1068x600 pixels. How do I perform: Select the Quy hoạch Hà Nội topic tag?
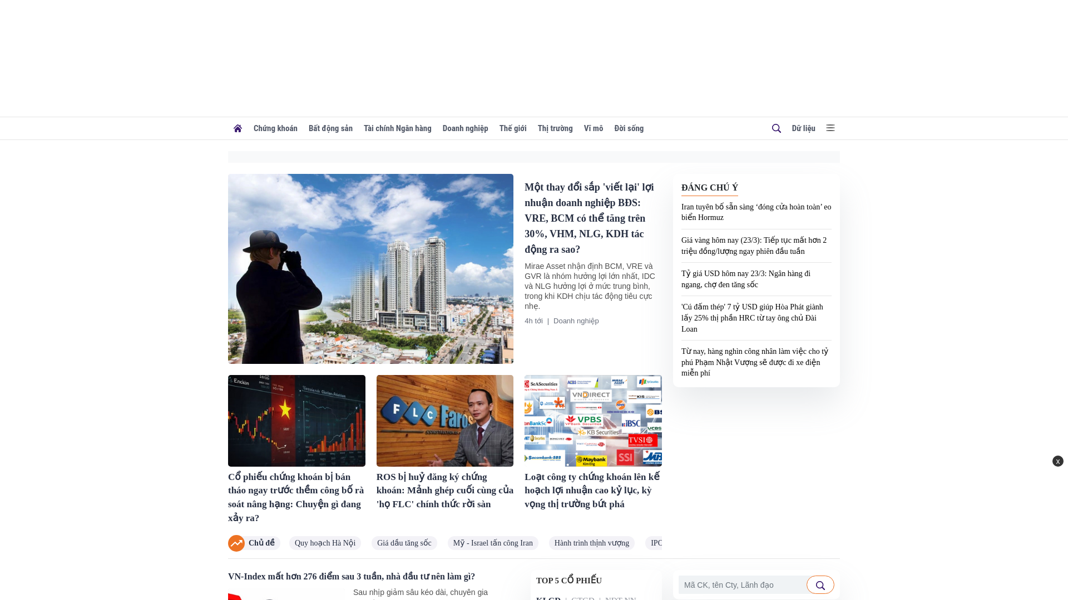pos(325,543)
